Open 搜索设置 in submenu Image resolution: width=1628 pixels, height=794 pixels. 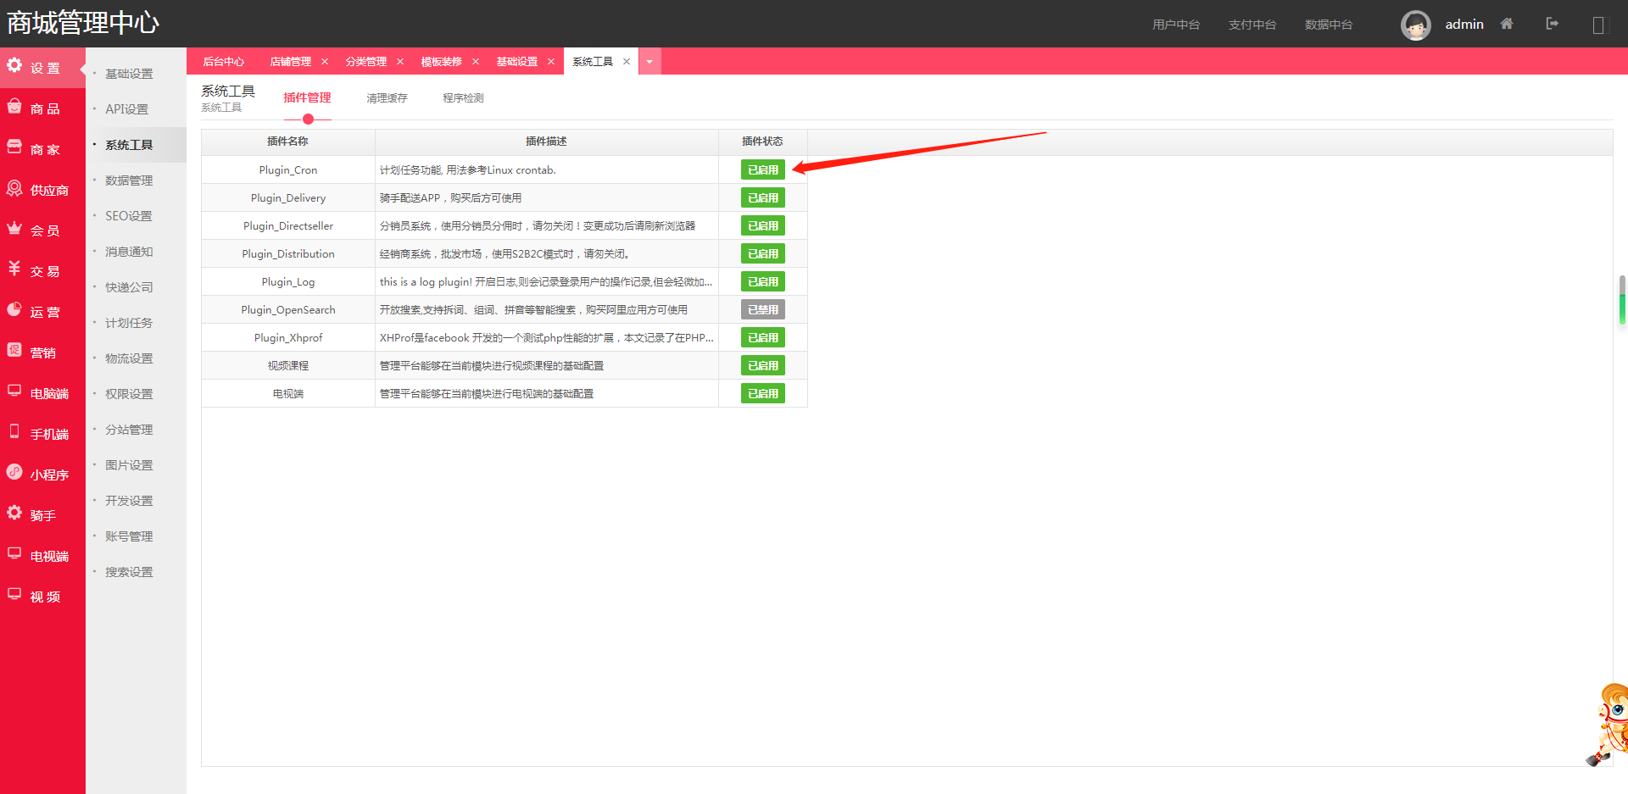(x=129, y=572)
